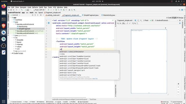The width and height of the screenshot is (186, 104).
Task: Open the Event Log button
Action: coord(164,102)
